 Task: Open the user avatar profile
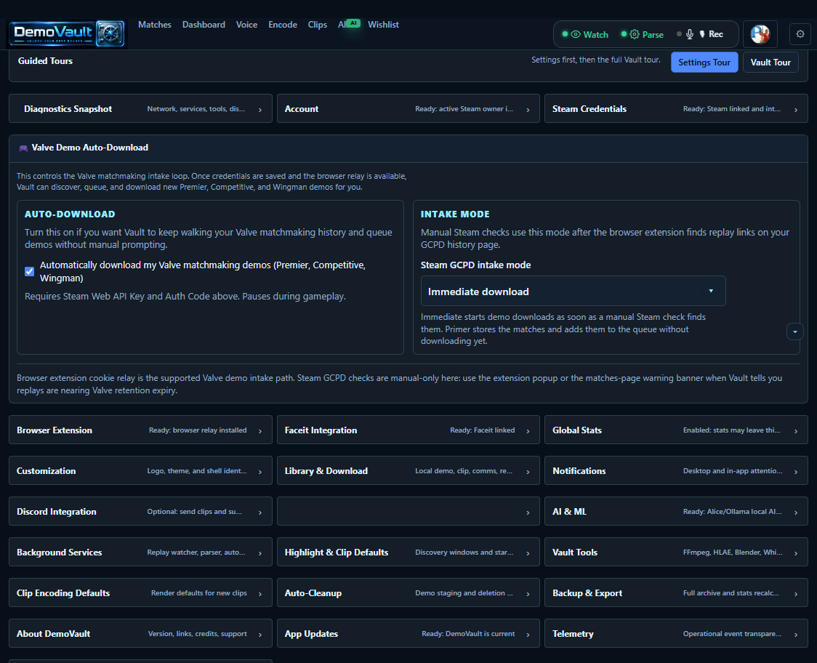click(x=760, y=34)
